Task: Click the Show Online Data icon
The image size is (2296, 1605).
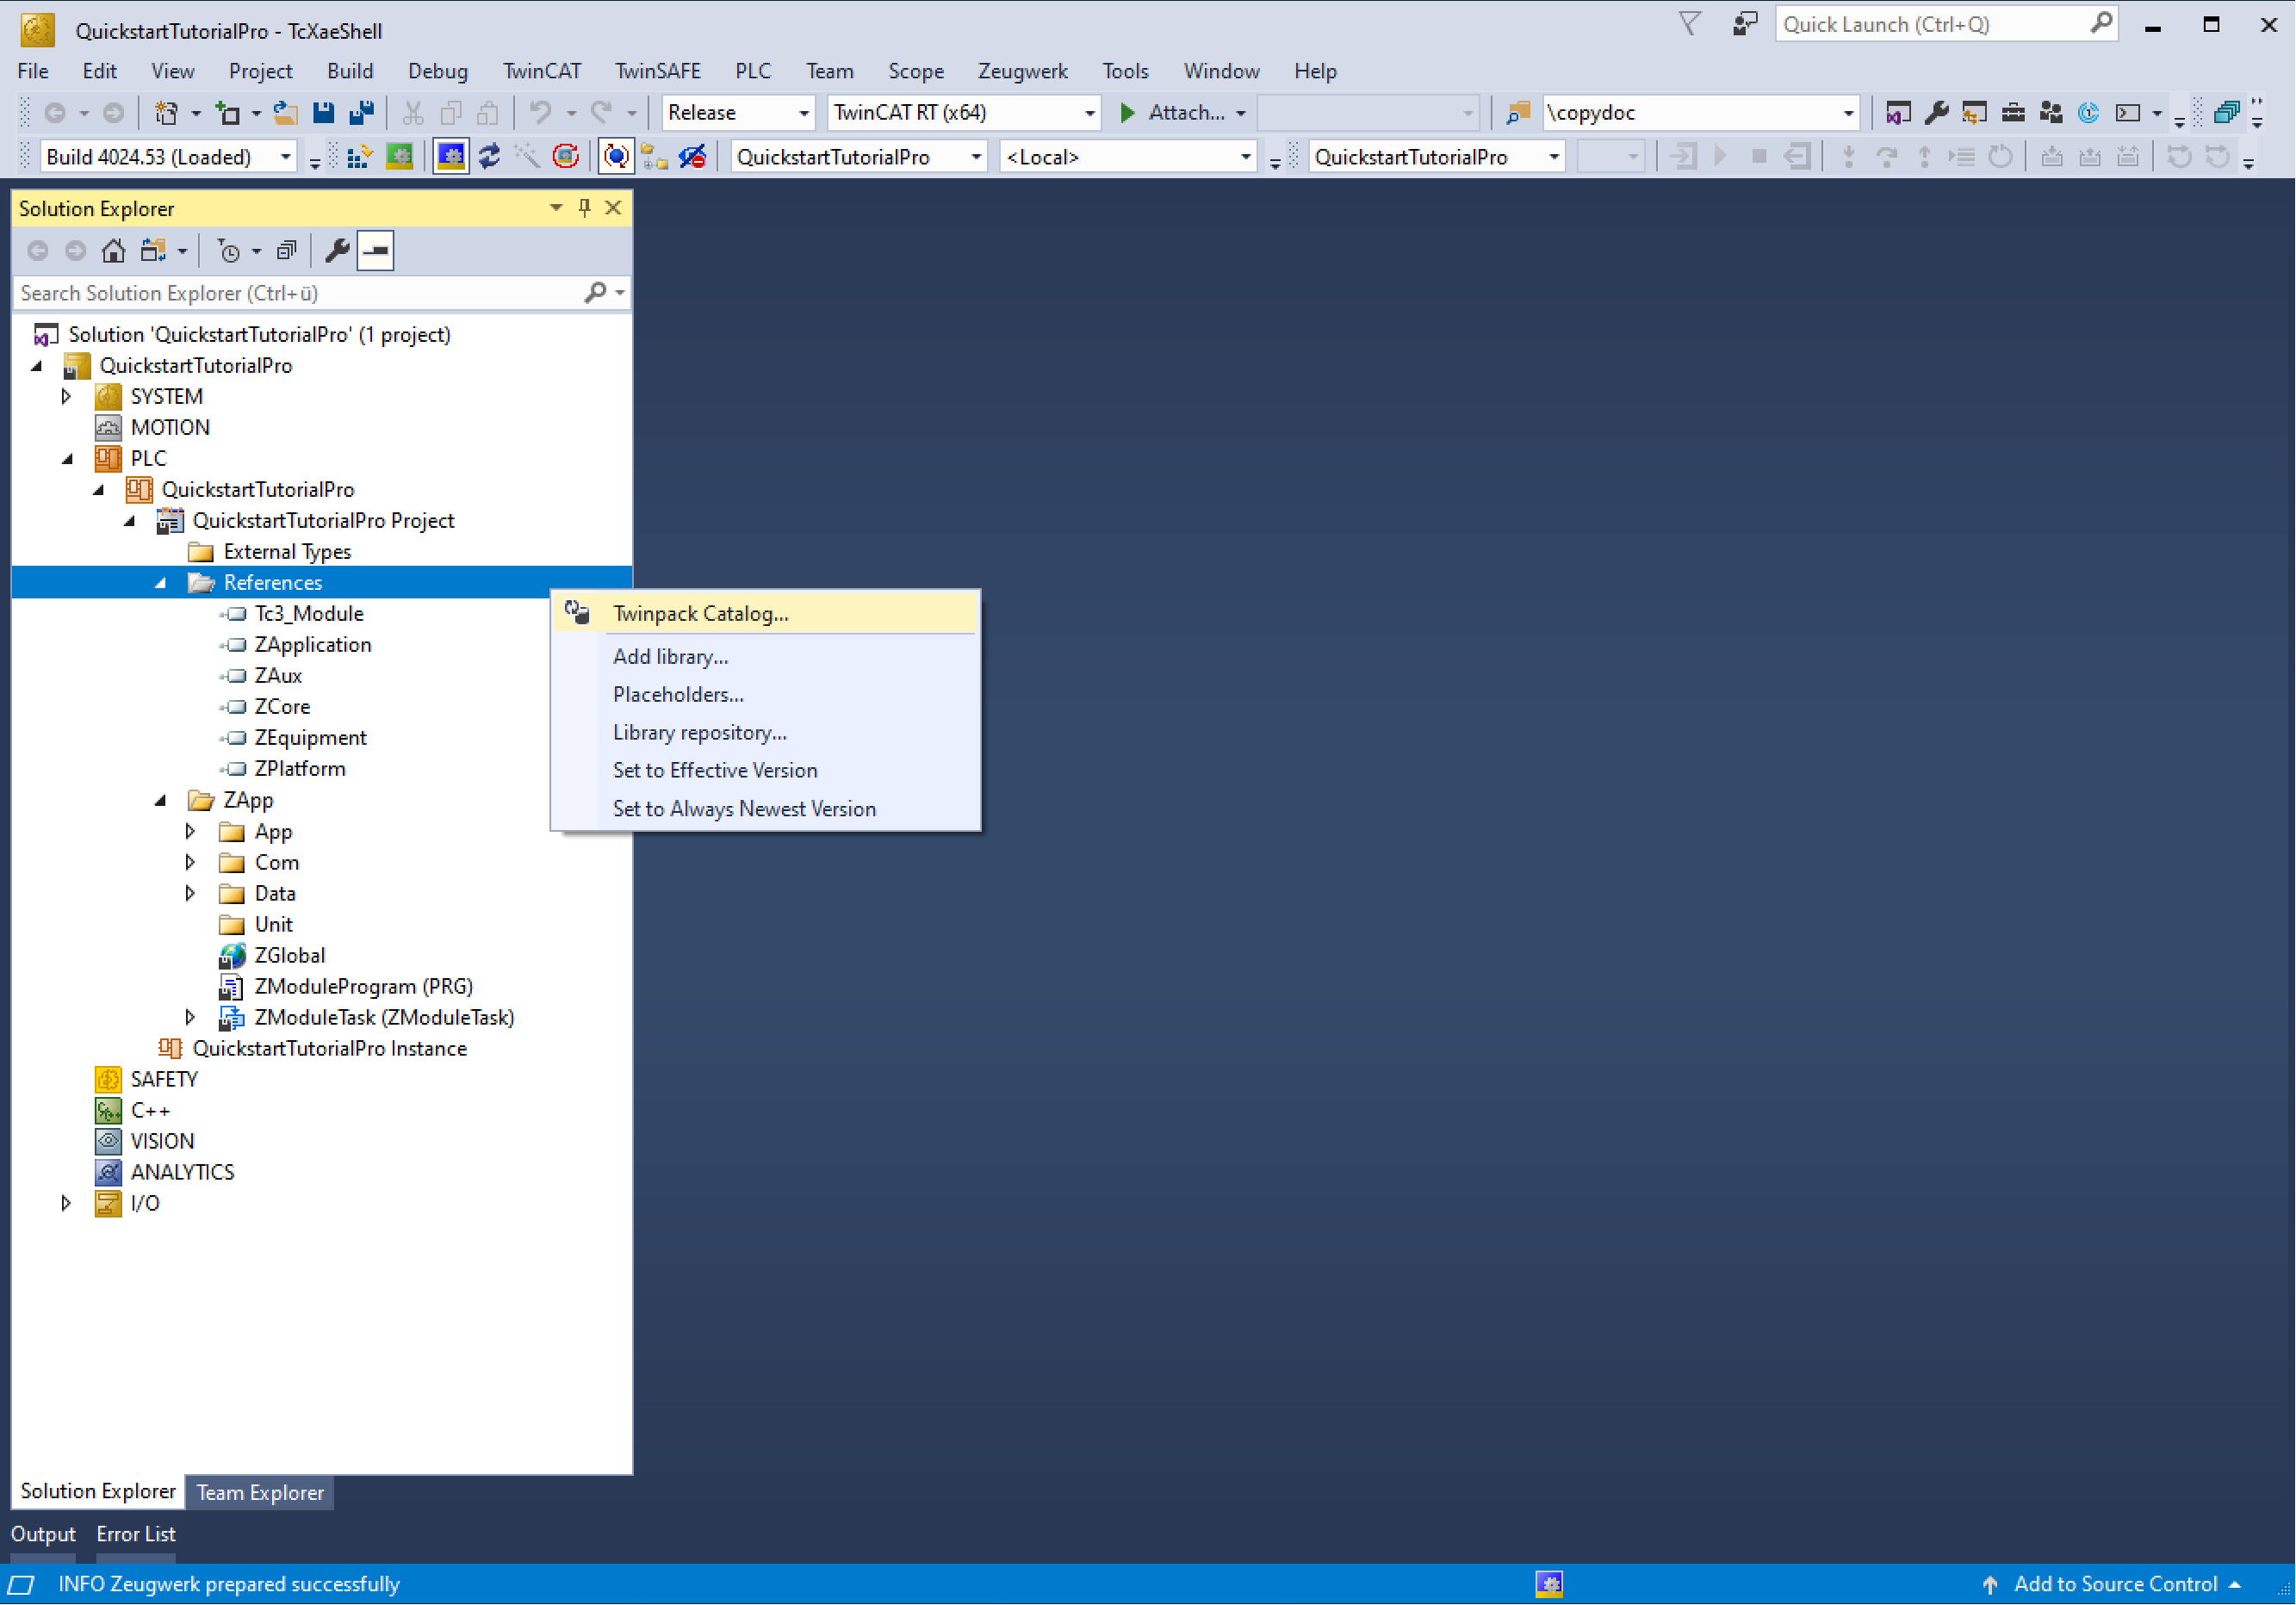Action: coord(616,157)
